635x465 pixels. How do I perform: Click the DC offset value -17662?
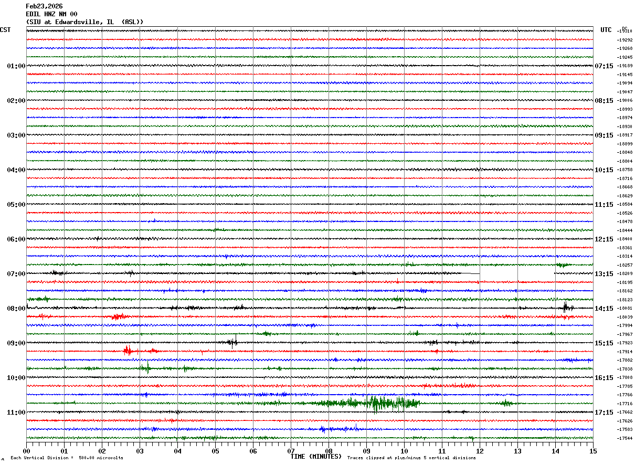625,413
